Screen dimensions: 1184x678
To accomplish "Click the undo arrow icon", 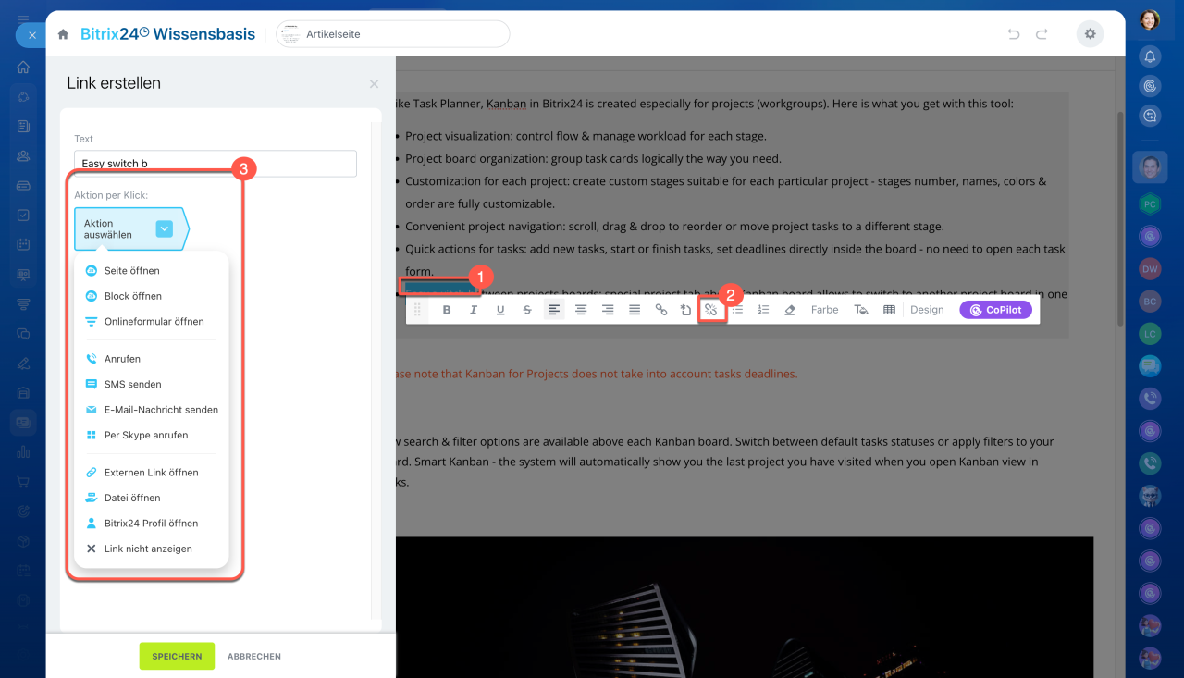I will pos(1014,34).
